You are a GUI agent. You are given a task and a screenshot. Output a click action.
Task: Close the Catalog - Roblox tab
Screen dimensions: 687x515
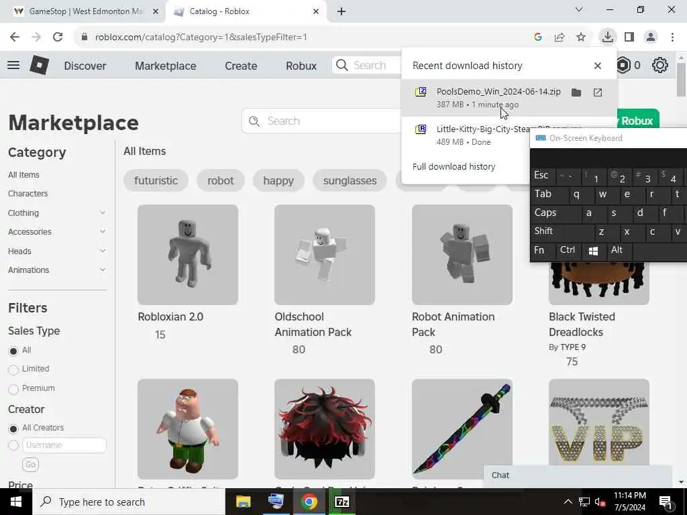tap(316, 11)
